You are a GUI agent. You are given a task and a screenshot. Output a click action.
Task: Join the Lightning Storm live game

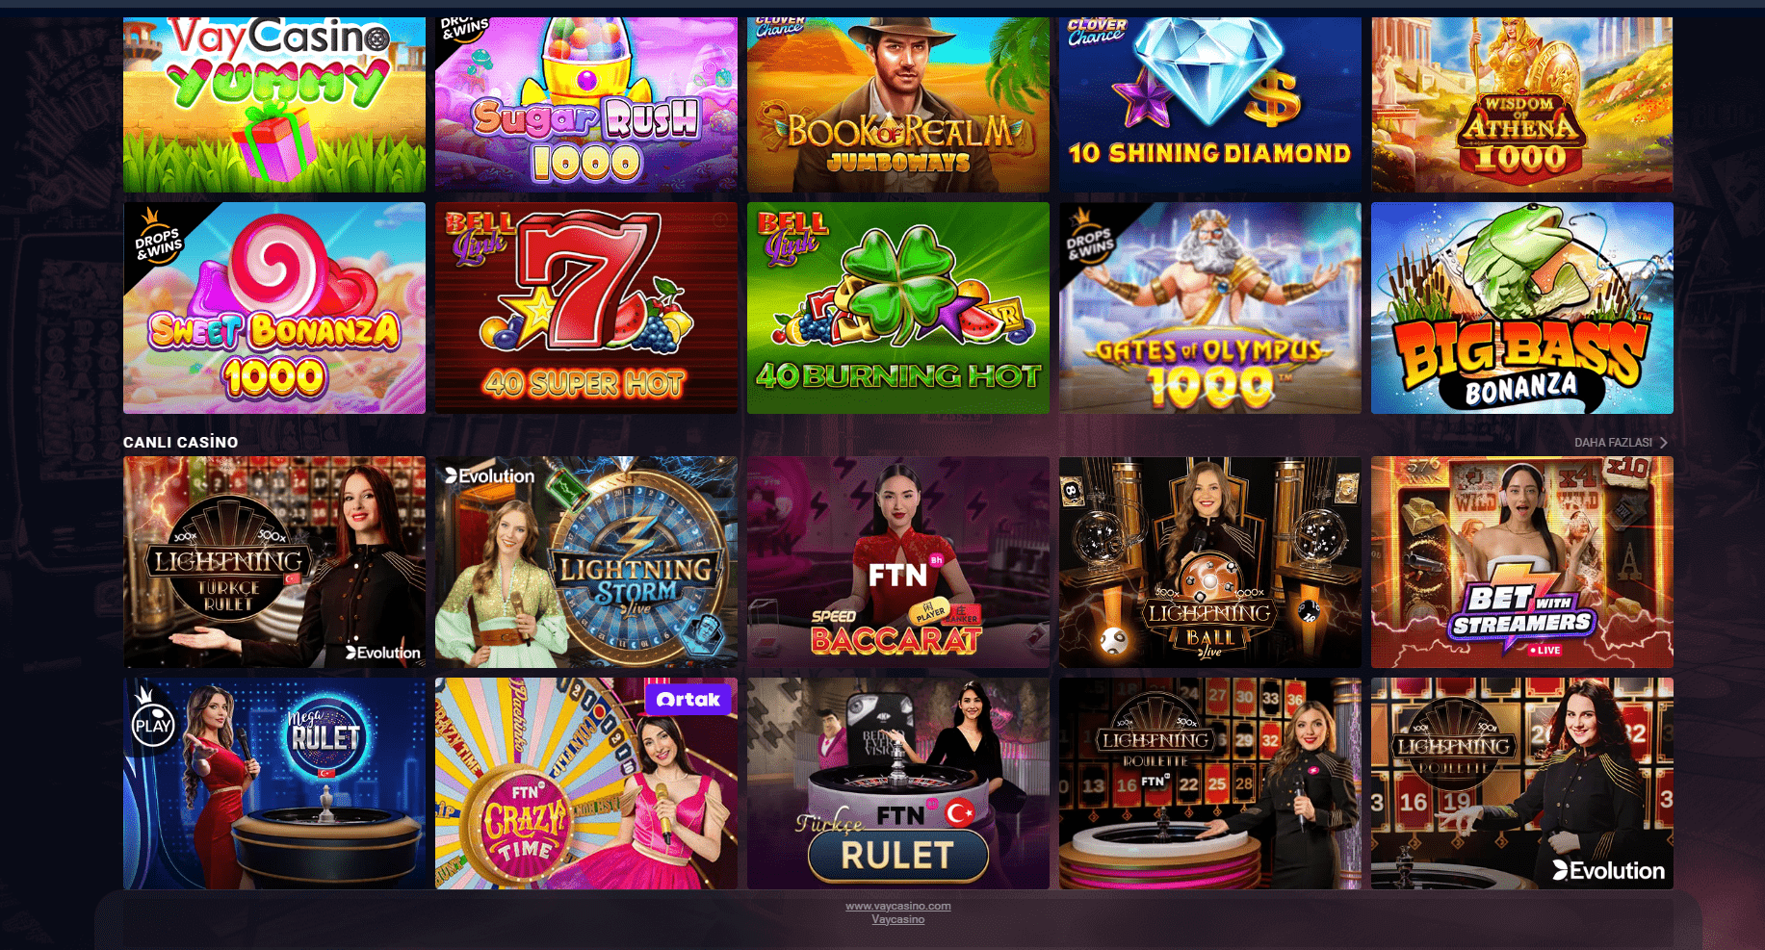(585, 562)
